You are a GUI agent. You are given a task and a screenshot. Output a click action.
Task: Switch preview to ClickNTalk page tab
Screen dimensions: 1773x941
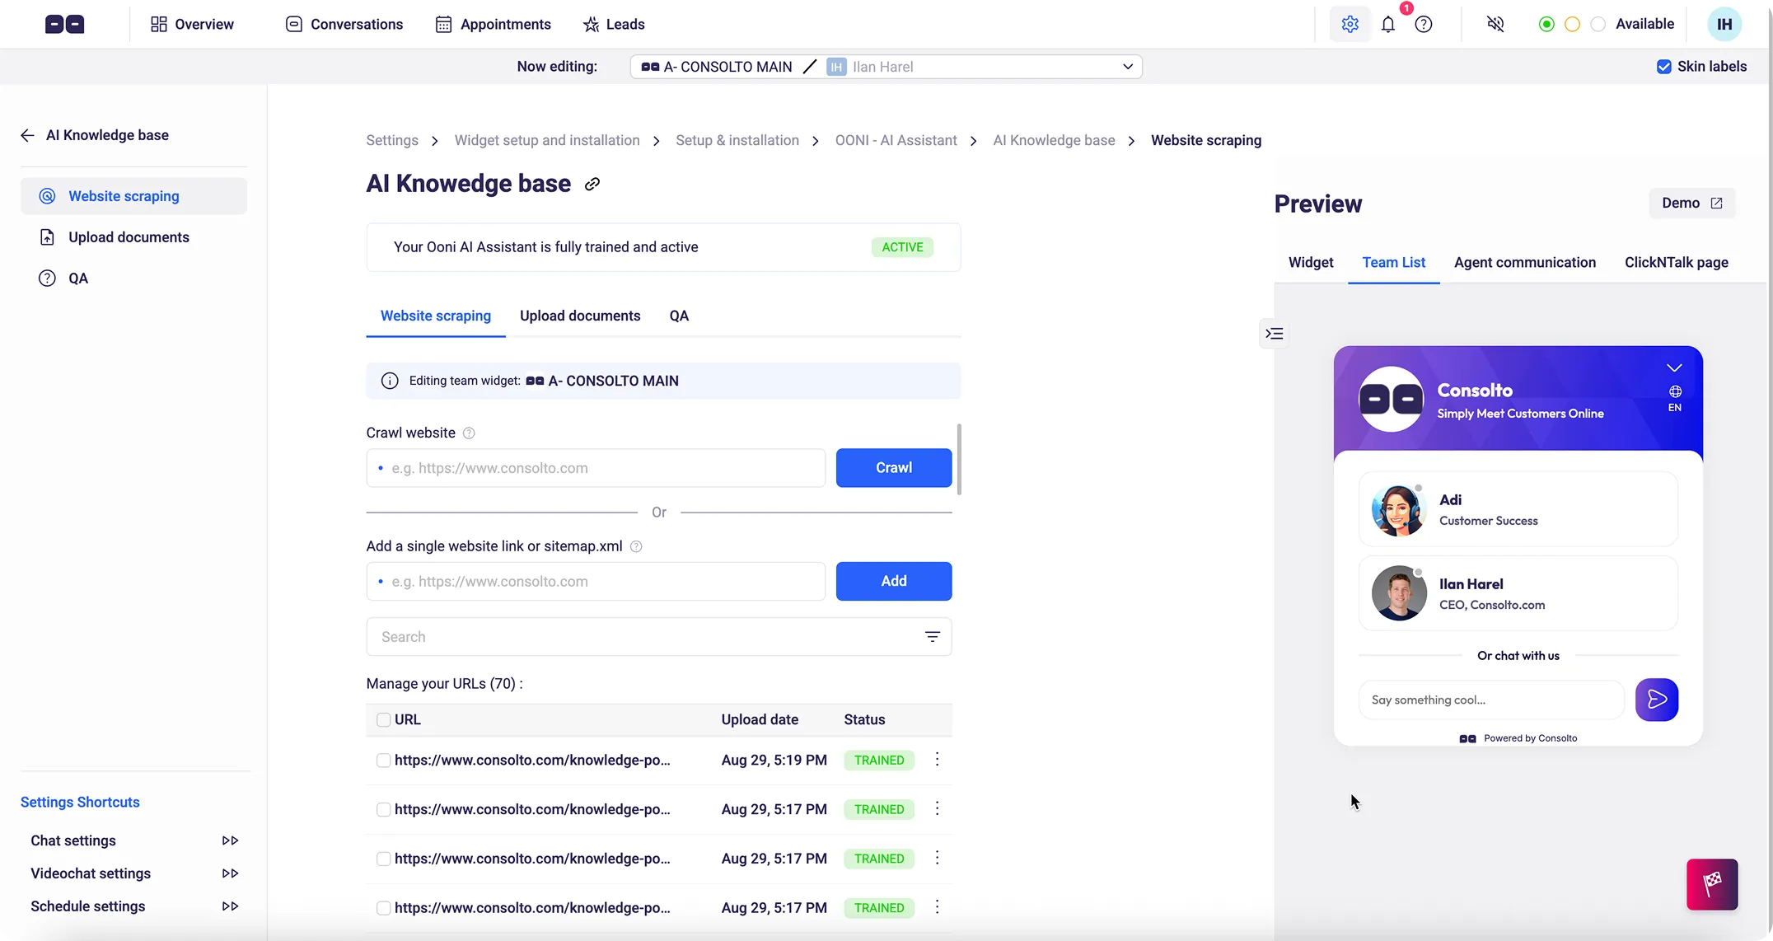[1676, 262]
